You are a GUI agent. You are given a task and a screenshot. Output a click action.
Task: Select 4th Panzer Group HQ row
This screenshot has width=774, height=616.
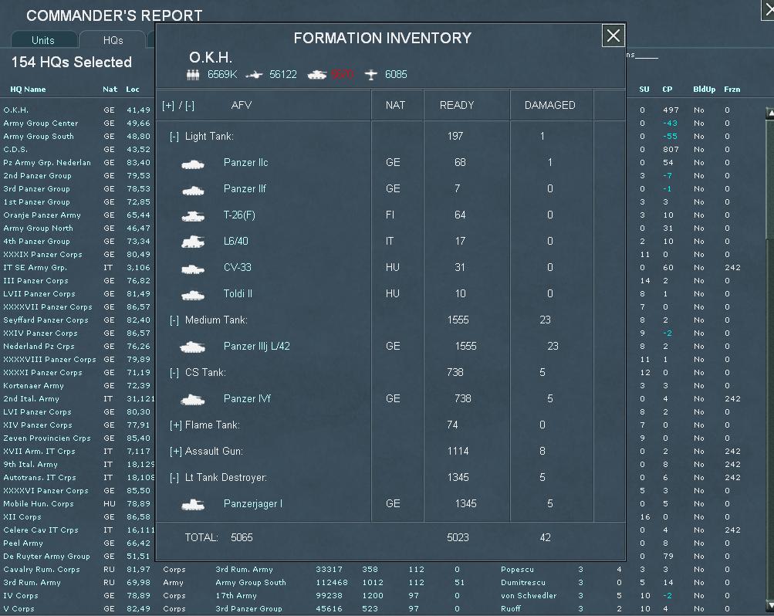[x=36, y=242]
